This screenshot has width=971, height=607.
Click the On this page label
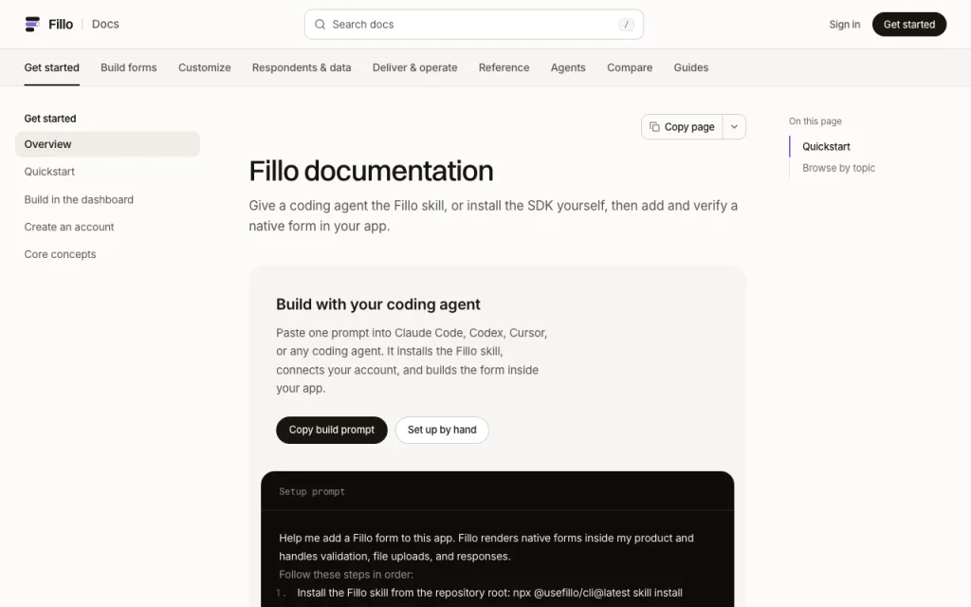point(815,121)
